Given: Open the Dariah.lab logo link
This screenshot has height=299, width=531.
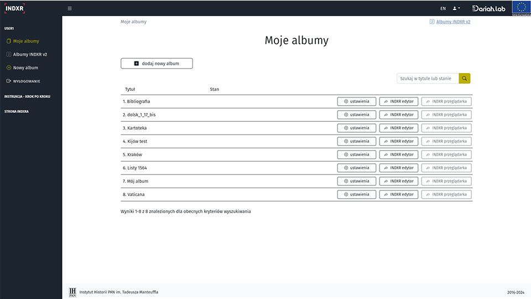Looking at the screenshot, I should pyautogui.click(x=489, y=8).
